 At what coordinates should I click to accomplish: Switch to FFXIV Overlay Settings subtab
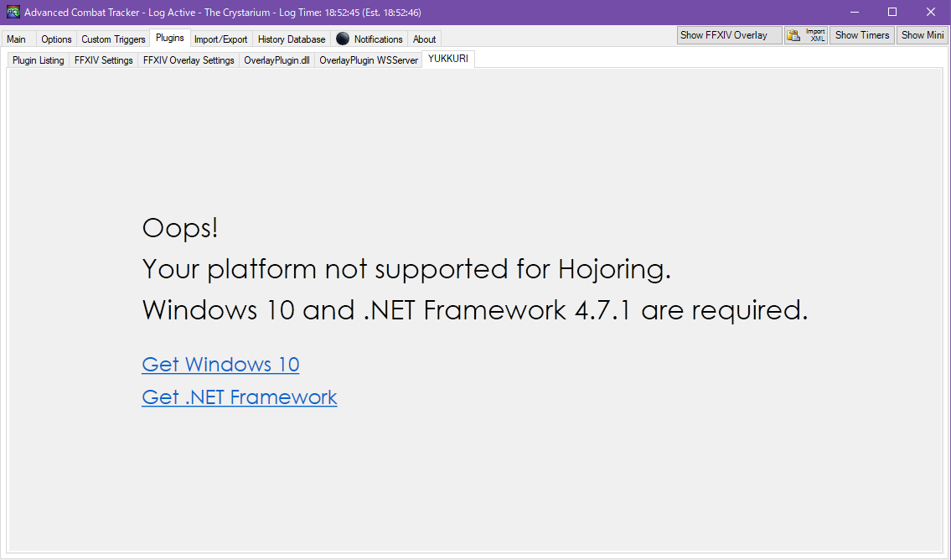pos(188,60)
